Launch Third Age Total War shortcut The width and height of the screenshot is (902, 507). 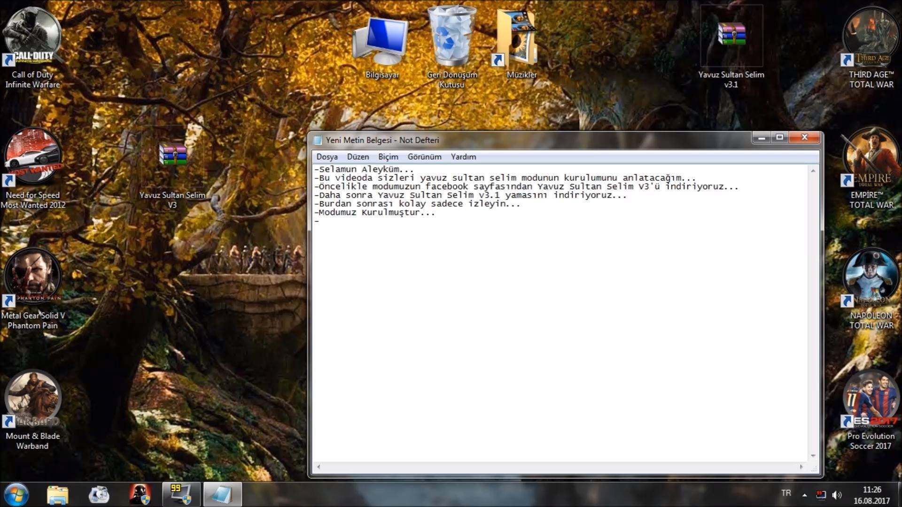[871, 47]
